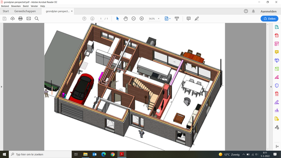Open File Explorer from taskbar

click(85, 154)
